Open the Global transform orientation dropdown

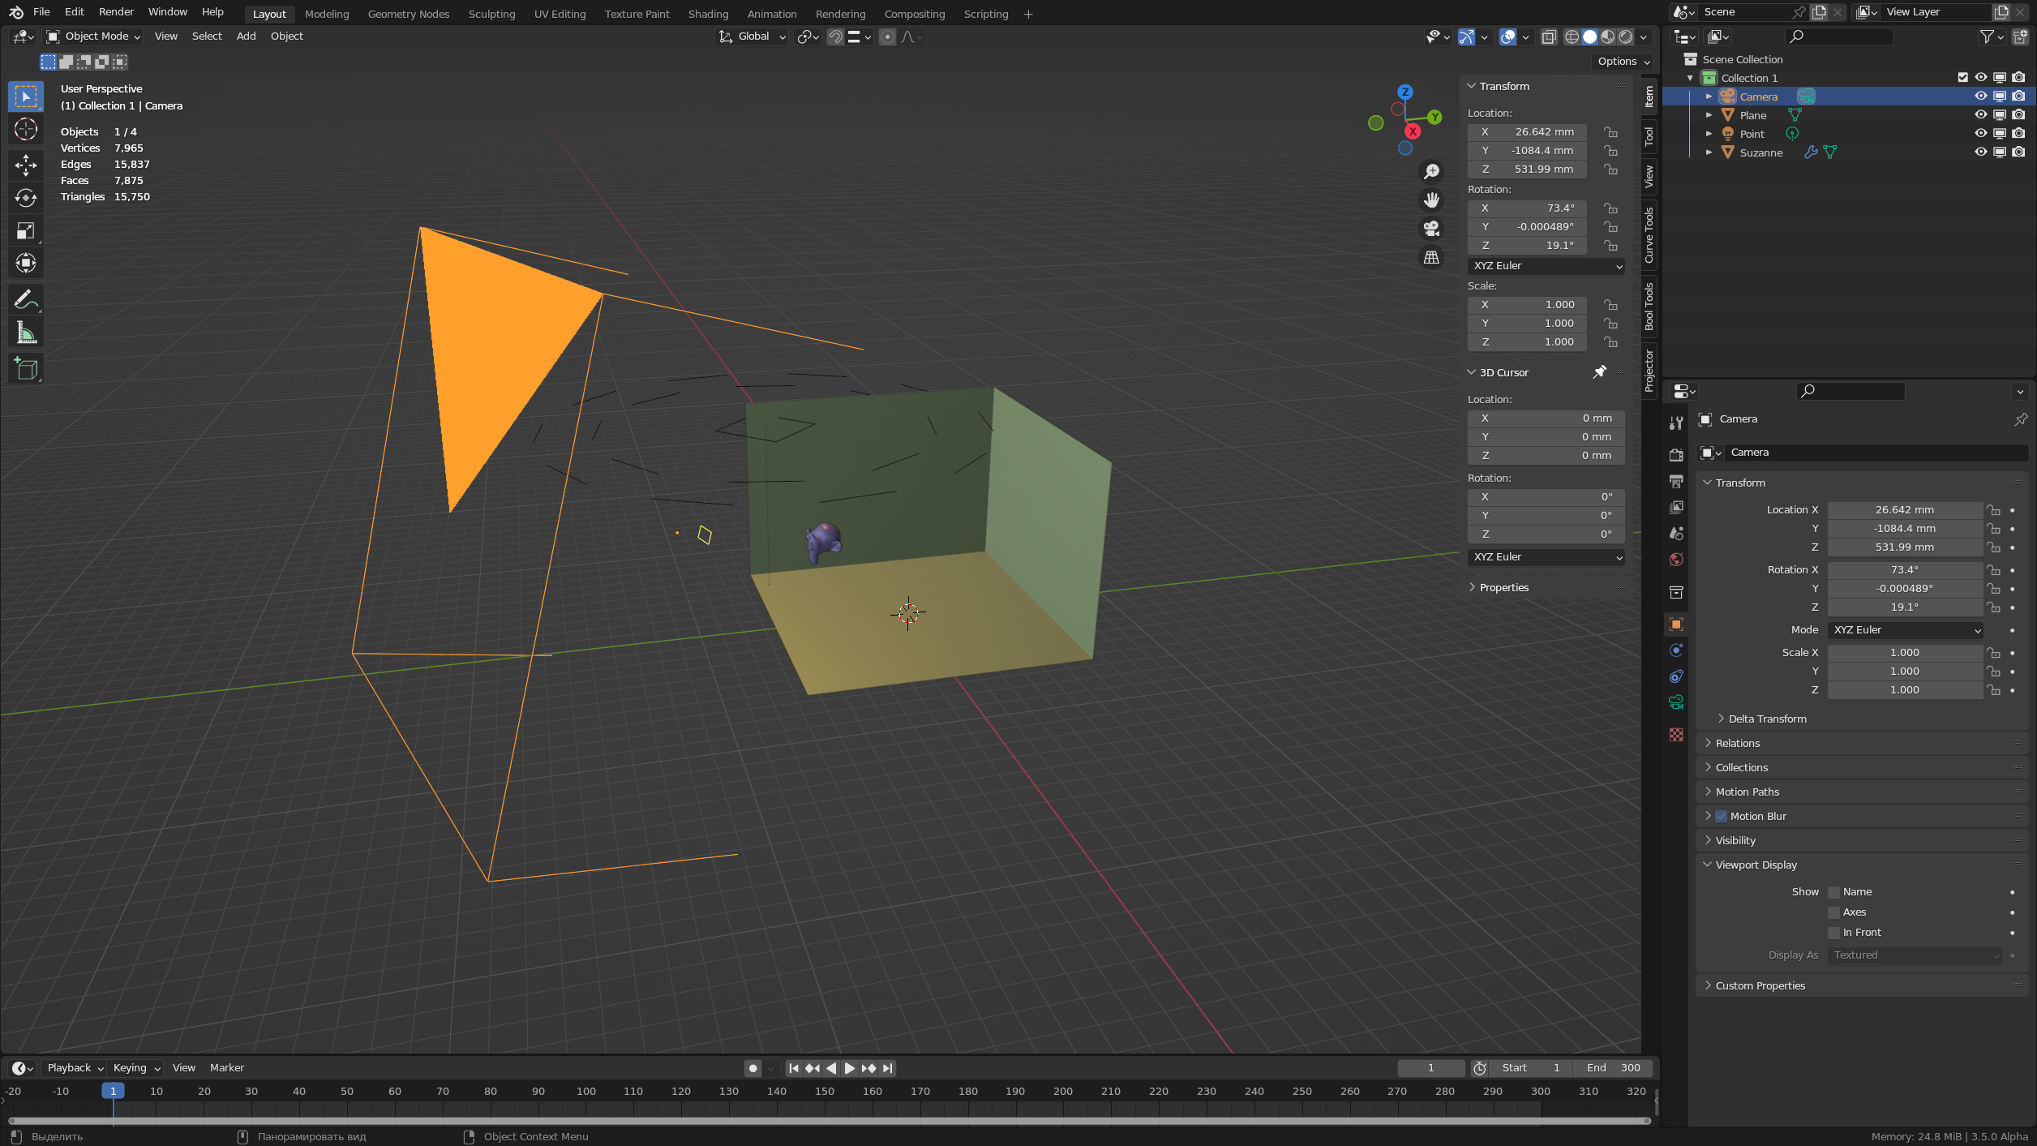[753, 36]
